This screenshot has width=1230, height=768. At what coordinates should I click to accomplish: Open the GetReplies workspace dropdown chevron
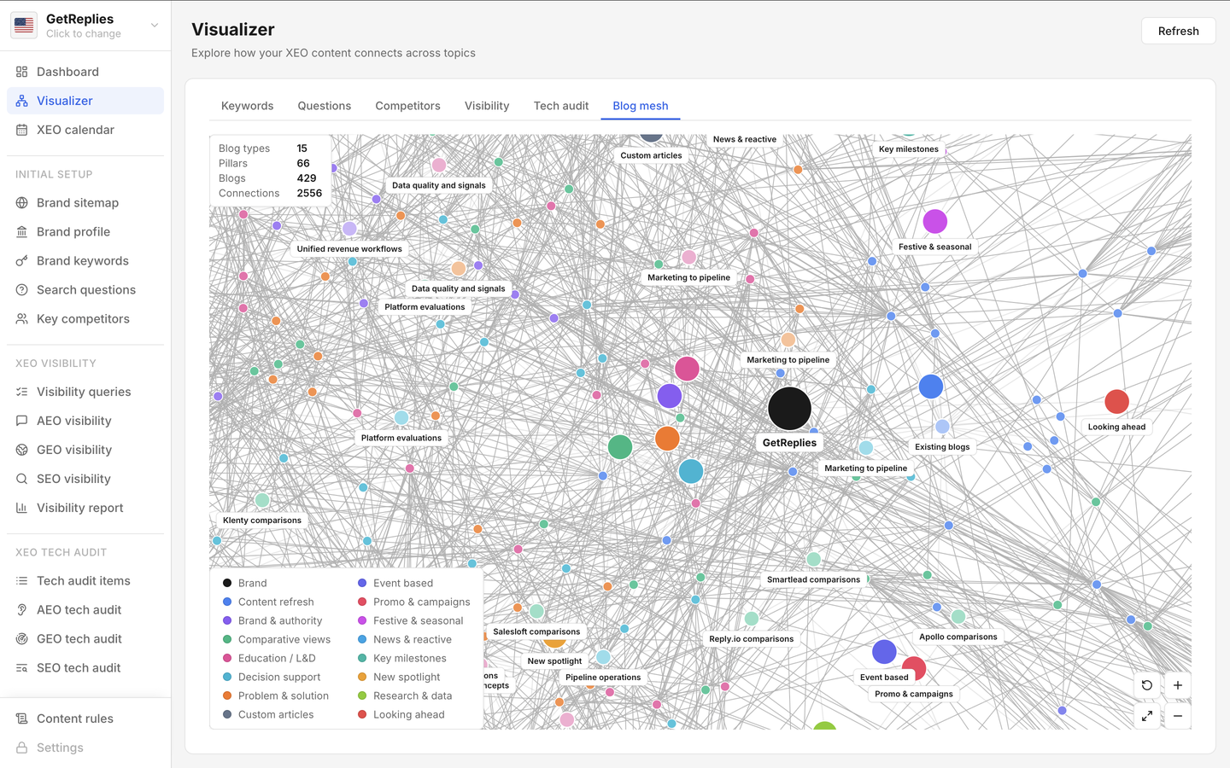click(155, 26)
